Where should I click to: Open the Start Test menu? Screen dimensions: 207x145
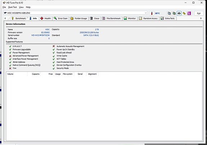(x=12, y=7)
